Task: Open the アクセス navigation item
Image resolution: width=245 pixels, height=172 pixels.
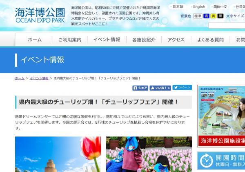Action: [176, 40]
